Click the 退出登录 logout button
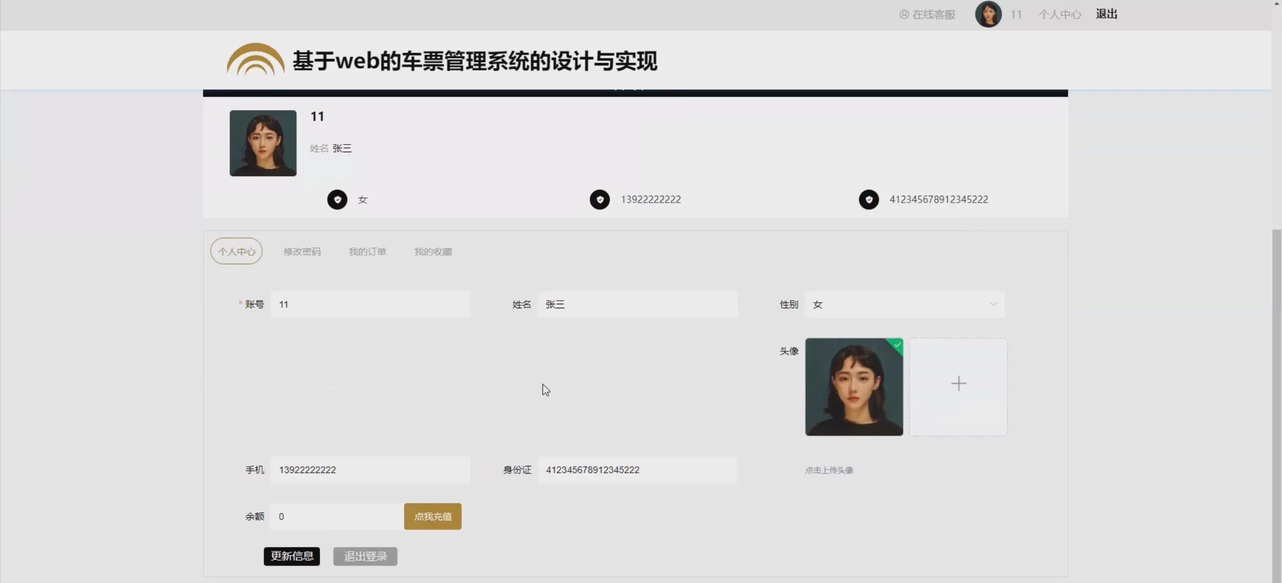1282x583 pixels. (364, 556)
